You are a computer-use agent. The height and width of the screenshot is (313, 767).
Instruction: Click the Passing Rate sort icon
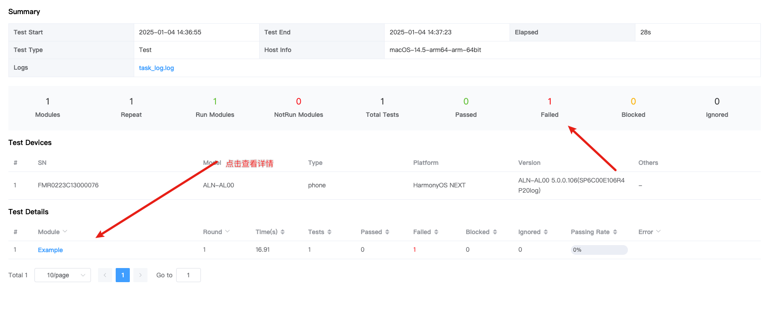[x=615, y=232]
